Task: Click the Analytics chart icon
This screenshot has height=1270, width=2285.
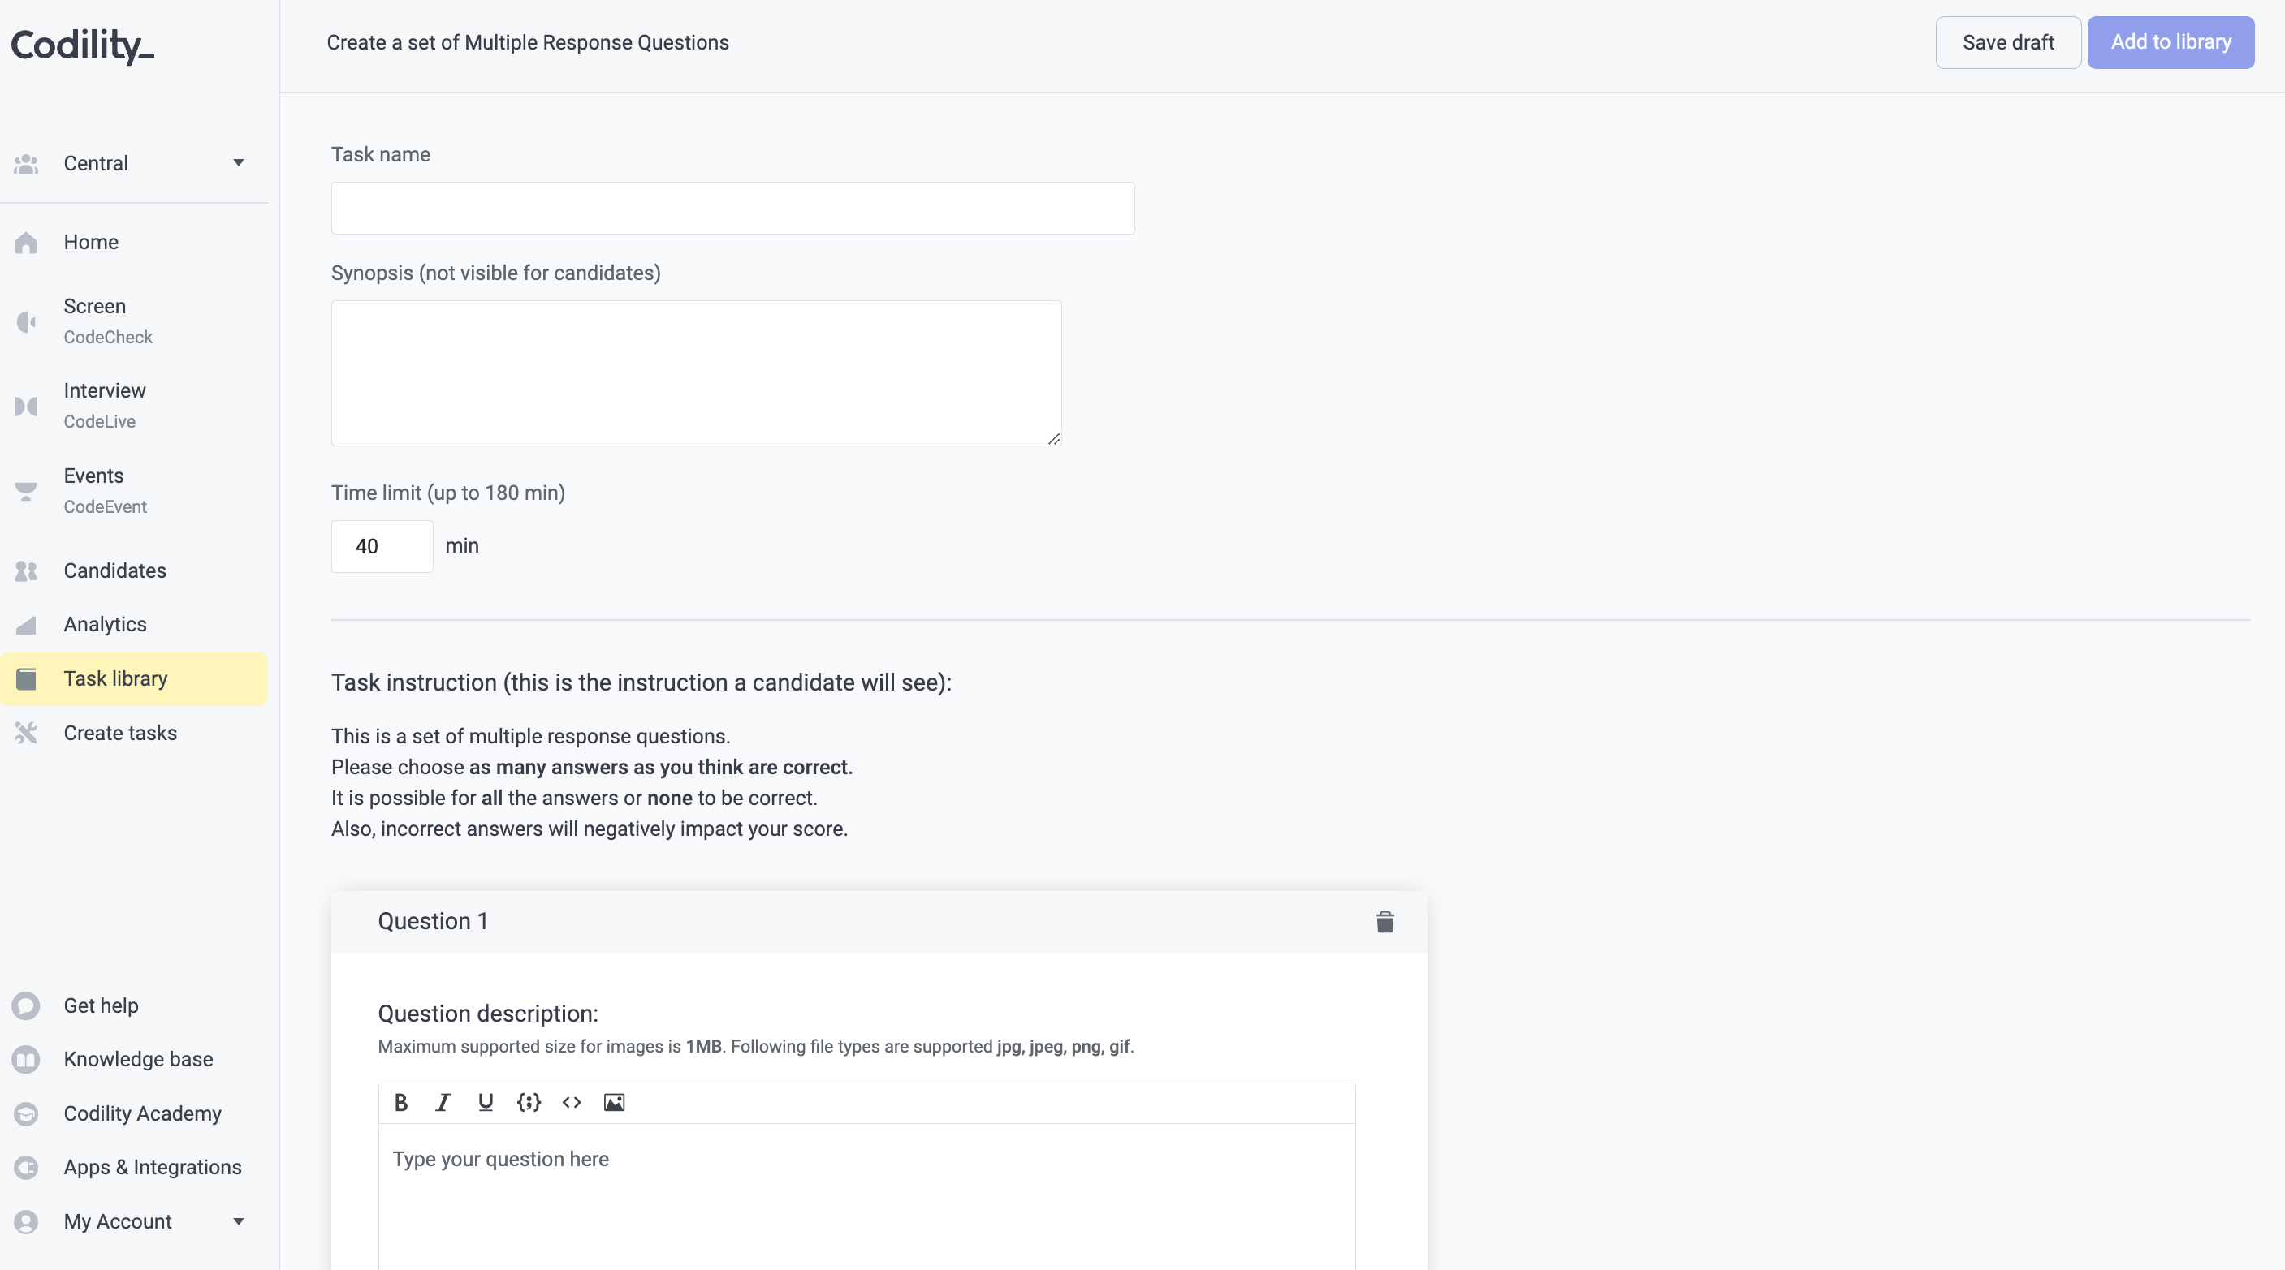Action: coord(26,626)
